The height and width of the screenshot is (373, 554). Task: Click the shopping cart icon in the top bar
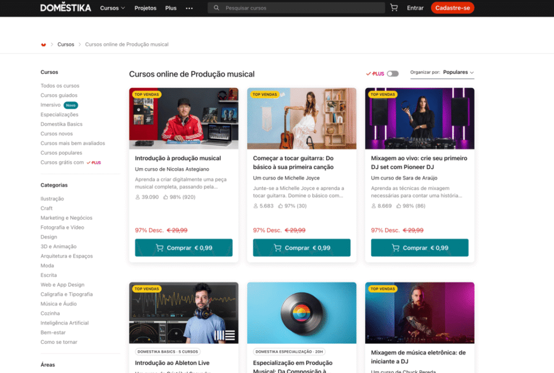coord(393,8)
